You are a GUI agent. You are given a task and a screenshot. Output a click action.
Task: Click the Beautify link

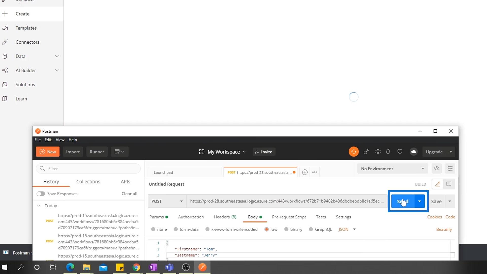coord(444,229)
